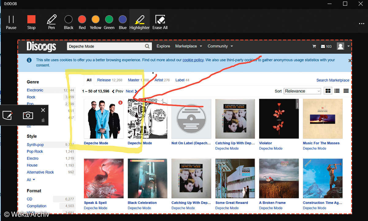Open the cookie policy link

click(193, 60)
